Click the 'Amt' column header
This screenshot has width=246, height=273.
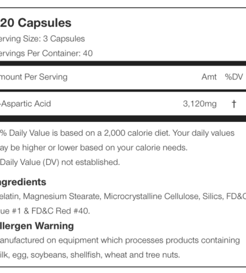(209, 77)
